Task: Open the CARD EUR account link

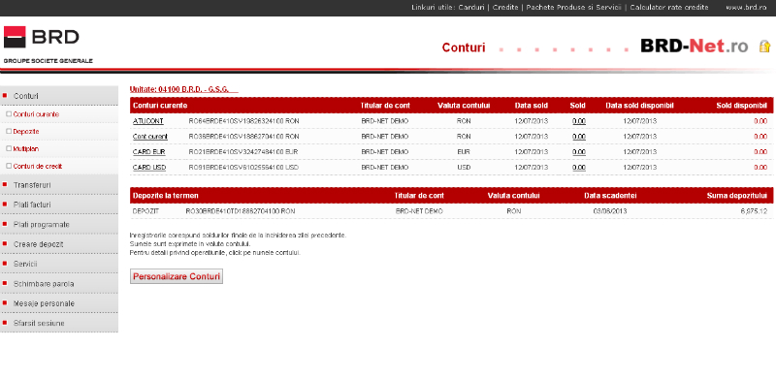Action: coord(149,152)
